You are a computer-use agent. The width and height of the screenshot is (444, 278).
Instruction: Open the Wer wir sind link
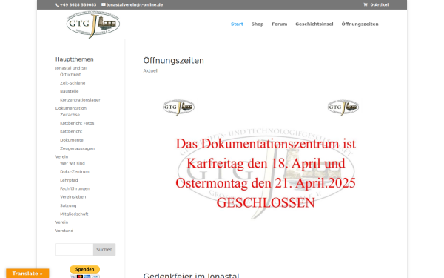click(73, 163)
